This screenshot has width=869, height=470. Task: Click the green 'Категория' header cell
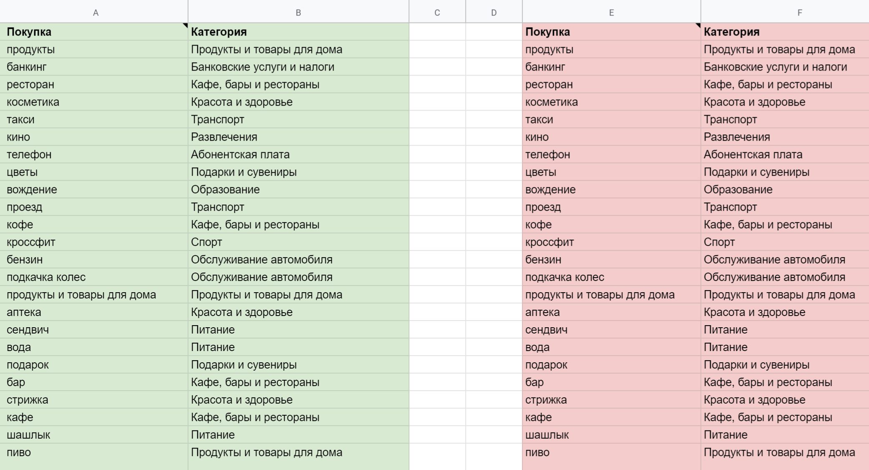click(299, 32)
